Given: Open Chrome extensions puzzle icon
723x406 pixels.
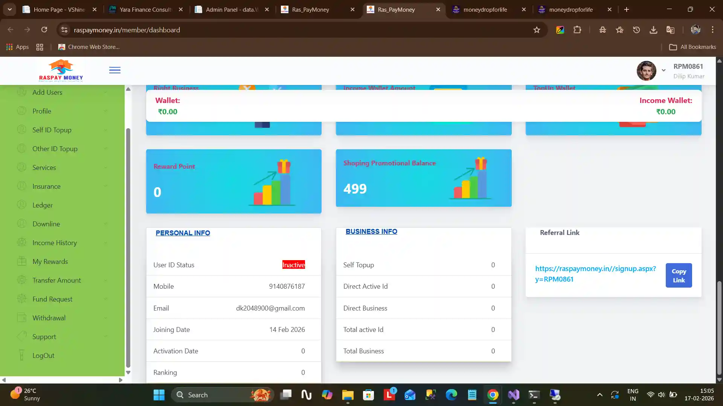Looking at the screenshot, I should coord(577,30).
